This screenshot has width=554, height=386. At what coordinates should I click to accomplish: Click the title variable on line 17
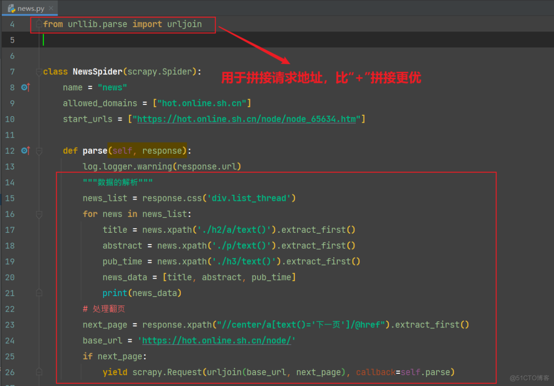pos(115,230)
